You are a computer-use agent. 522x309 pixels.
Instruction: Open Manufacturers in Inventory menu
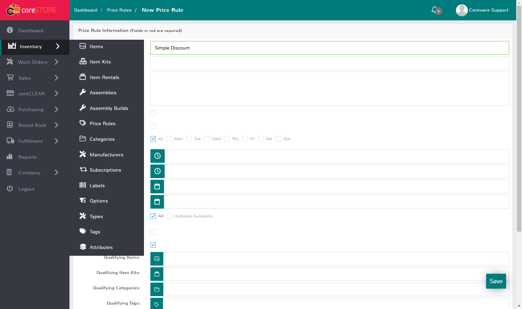pyautogui.click(x=107, y=155)
